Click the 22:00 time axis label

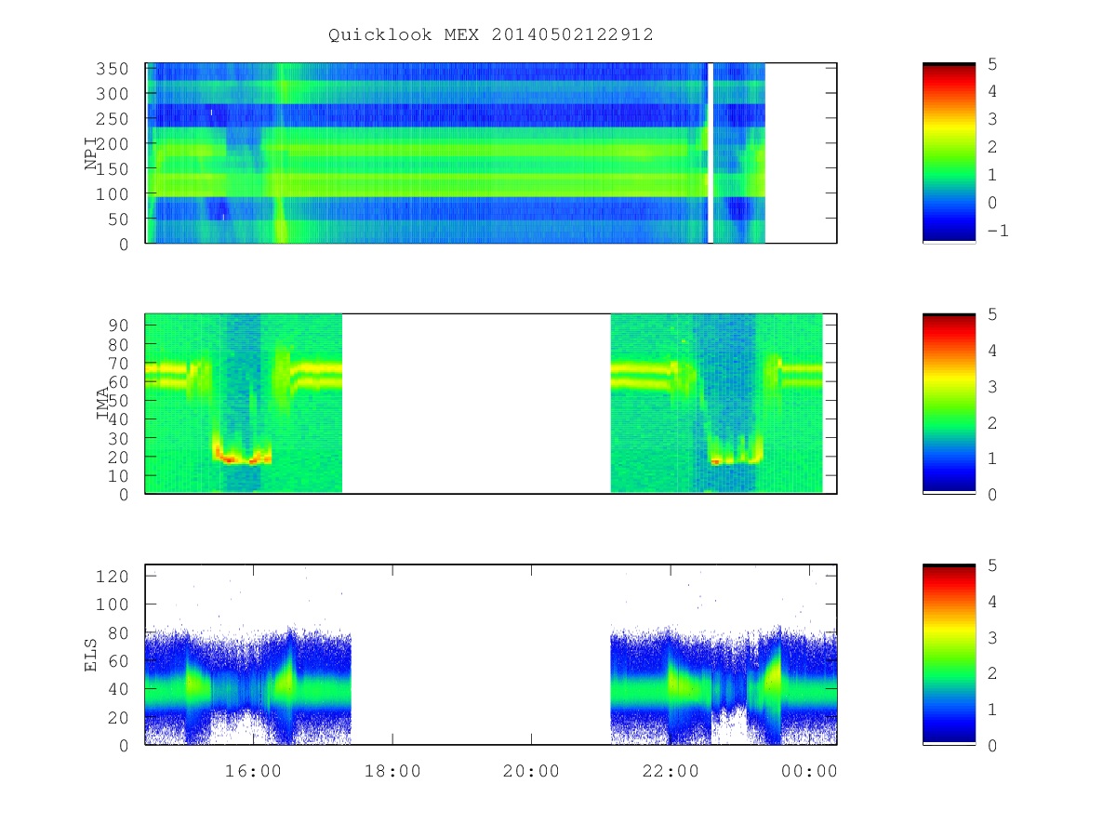point(671,771)
